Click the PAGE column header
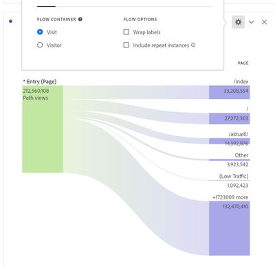 point(243,63)
